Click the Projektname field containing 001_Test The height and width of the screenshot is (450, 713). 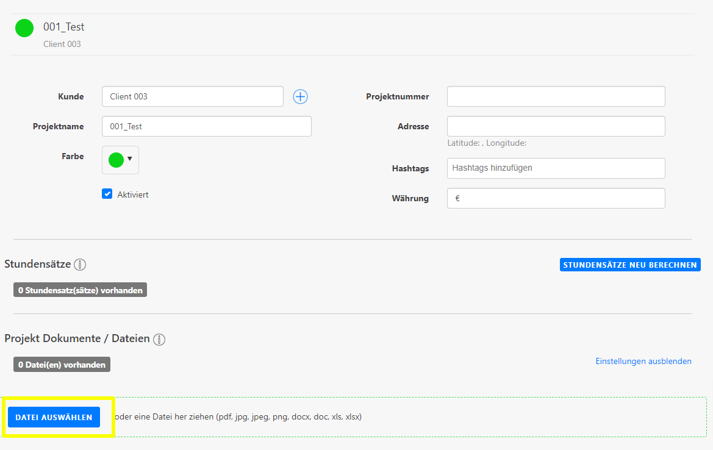[x=206, y=126]
